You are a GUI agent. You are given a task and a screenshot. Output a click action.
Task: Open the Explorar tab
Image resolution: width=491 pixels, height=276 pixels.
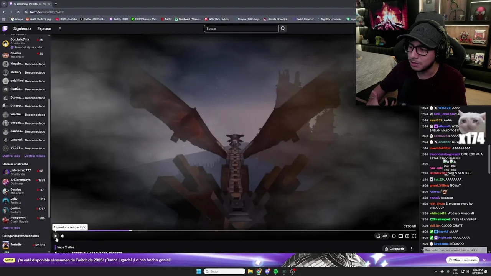(x=44, y=29)
